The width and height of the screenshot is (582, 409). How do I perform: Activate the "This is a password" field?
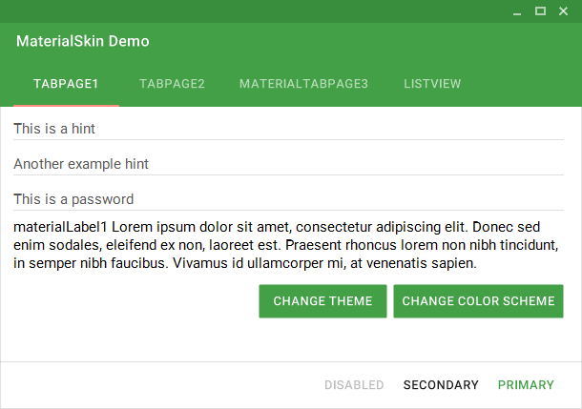coord(288,199)
